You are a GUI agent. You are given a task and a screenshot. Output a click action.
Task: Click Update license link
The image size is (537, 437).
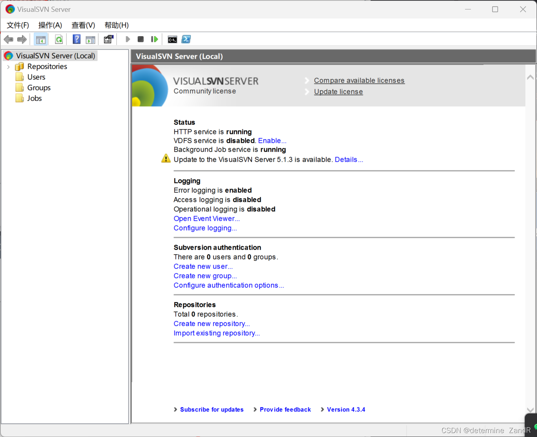click(x=338, y=92)
